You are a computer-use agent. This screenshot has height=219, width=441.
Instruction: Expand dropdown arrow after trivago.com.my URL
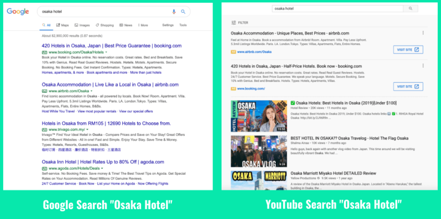87,130
